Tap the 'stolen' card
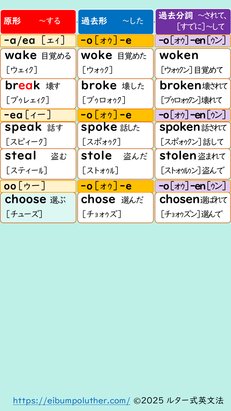This screenshot has height=411, width=231. pos(193,164)
